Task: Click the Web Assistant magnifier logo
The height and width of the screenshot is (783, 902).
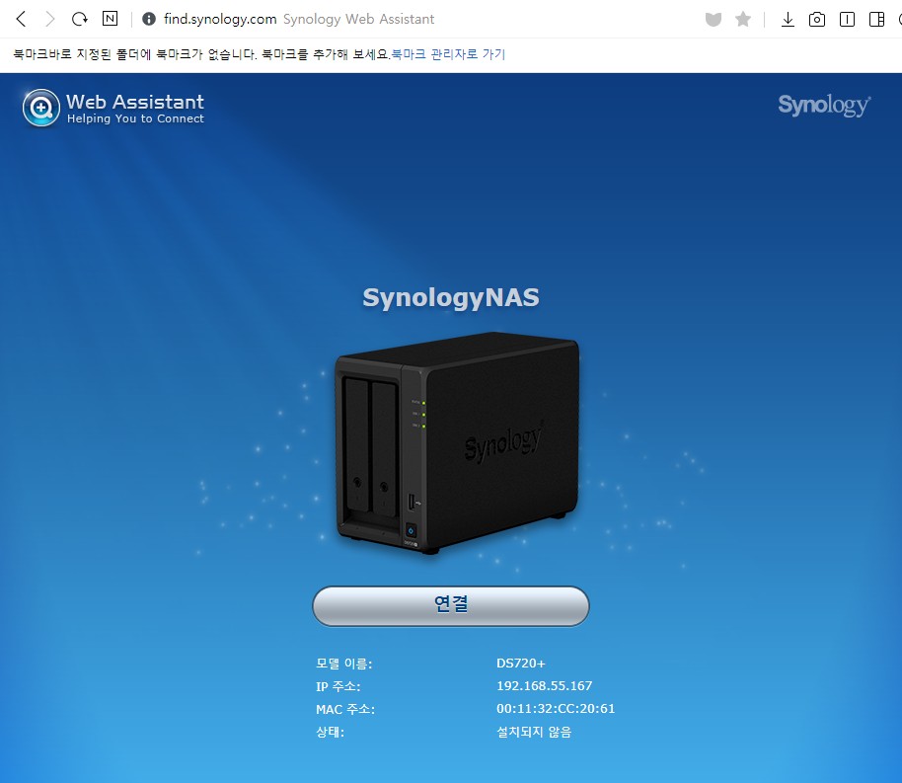Action: 40,108
